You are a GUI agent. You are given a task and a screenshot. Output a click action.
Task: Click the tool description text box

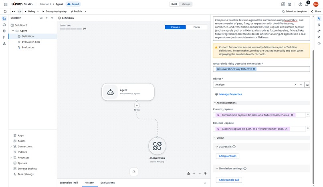(x=261, y=28)
